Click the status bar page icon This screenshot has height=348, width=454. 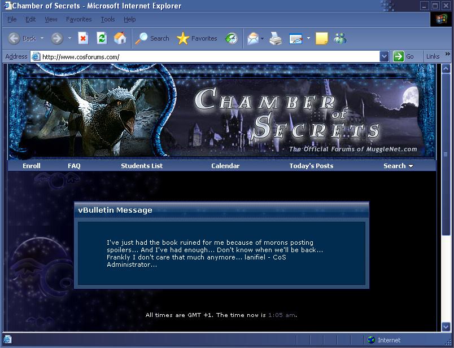7,340
